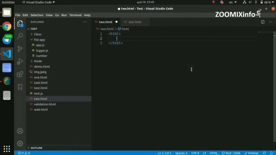Open the Manage gear icon
Screen dimensions: 276x155
(20, 143)
